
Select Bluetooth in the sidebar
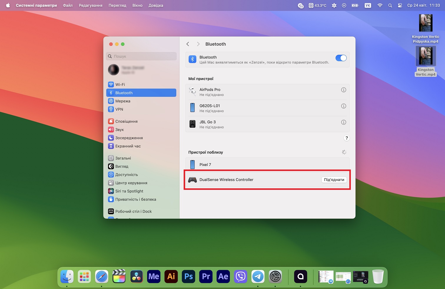[x=141, y=93]
